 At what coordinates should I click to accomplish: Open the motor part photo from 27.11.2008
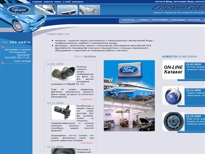coord(64,112)
